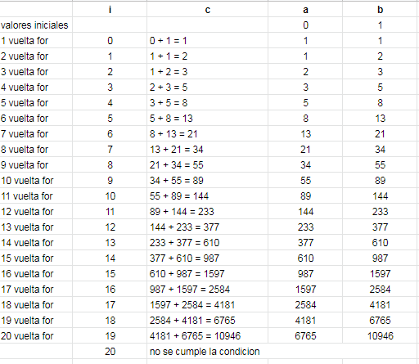The image size is (419, 364).
Task: Click the '17 vuelta for' row label
Action: (36, 289)
